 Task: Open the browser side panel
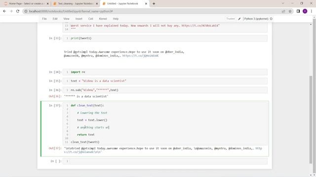click(x=298, y=11)
